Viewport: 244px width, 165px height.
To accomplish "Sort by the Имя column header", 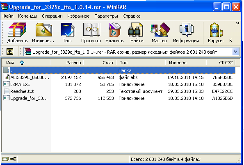I will click(26, 63).
